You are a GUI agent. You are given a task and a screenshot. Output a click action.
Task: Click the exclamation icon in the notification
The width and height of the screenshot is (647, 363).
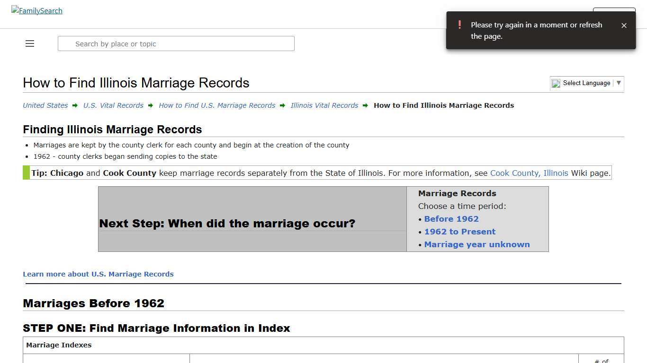click(459, 24)
